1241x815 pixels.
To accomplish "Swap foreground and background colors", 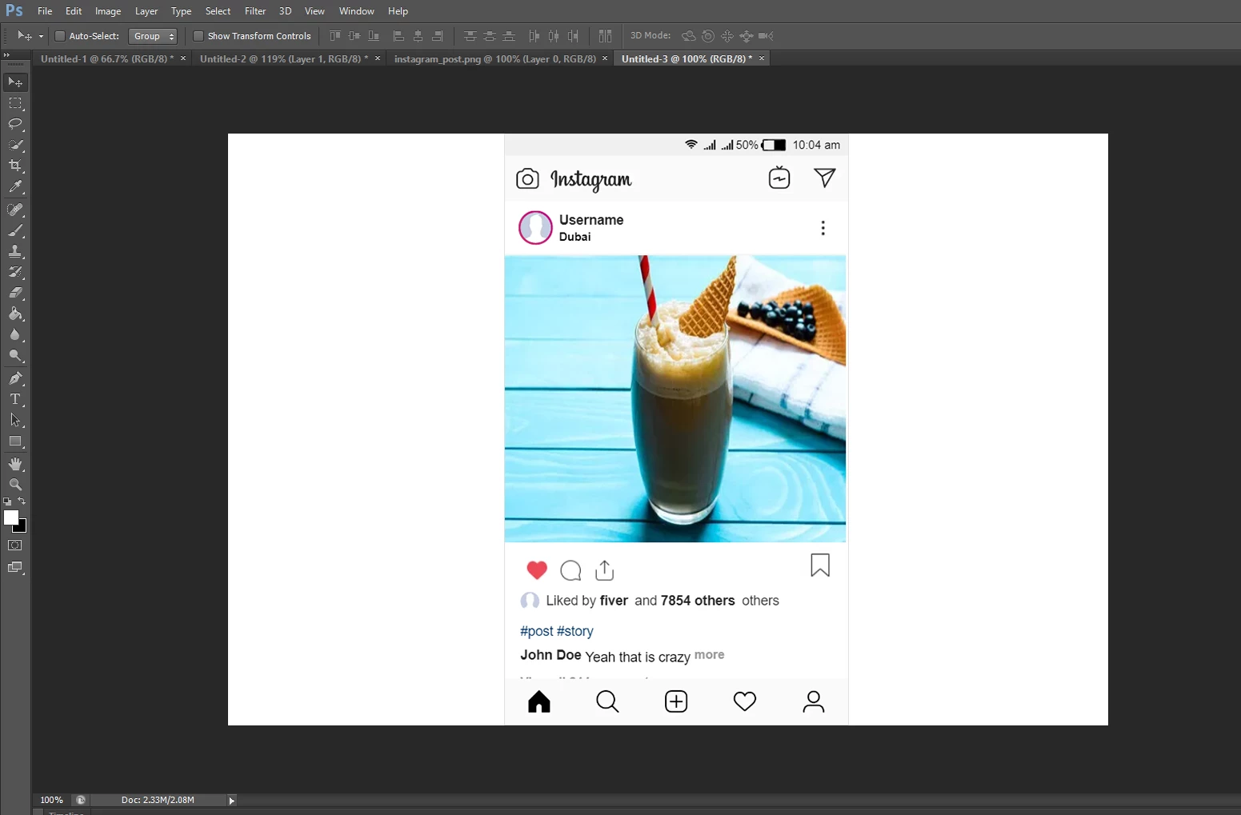I will (22, 501).
